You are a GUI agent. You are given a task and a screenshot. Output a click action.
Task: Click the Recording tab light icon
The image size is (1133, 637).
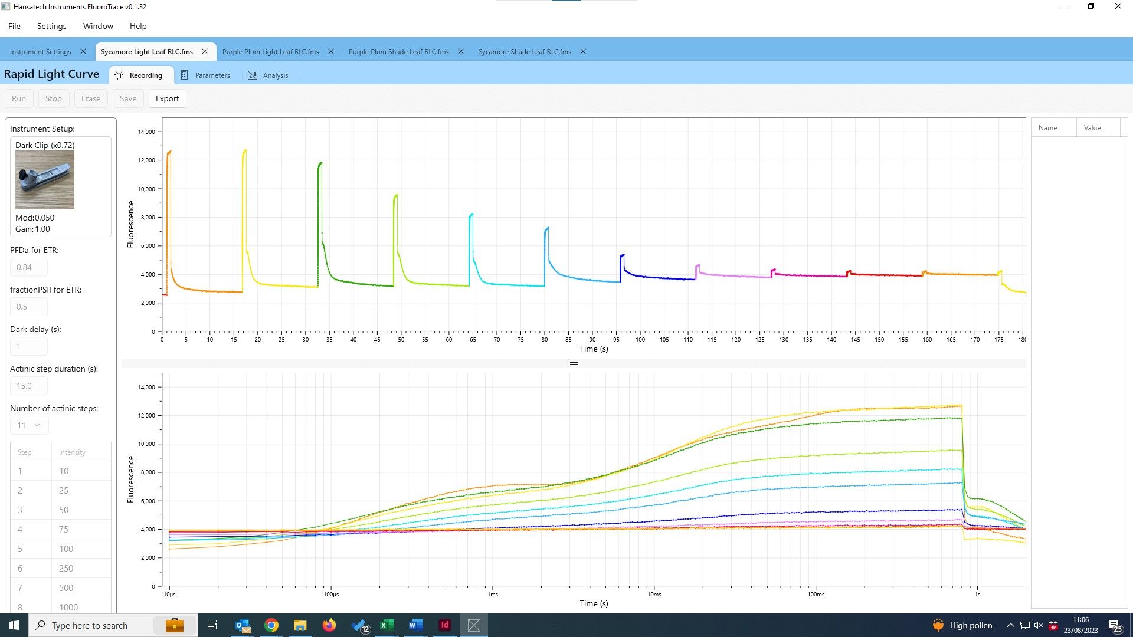[x=119, y=75]
